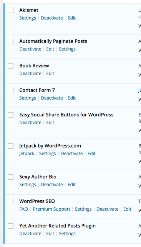This screenshot has height=247, width=141.
Task: Click the Akismet plugin name
Action: (x=29, y=10)
